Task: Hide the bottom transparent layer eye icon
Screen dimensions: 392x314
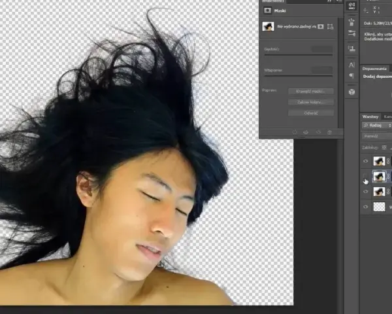Action: 365,207
